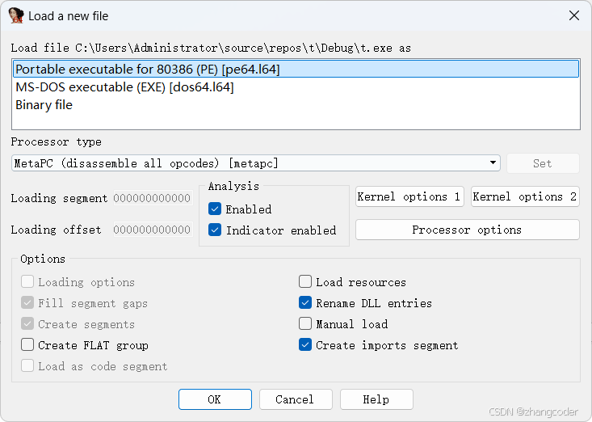Image resolution: width=592 pixels, height=422 pixels.
Task: Toggle the Load as code segment checkbox
Action: 27,366
